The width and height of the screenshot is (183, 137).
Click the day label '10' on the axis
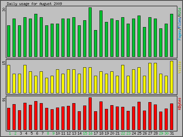58,133
